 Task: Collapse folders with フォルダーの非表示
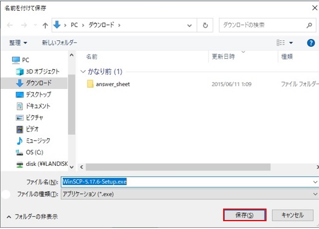[32, 217]
